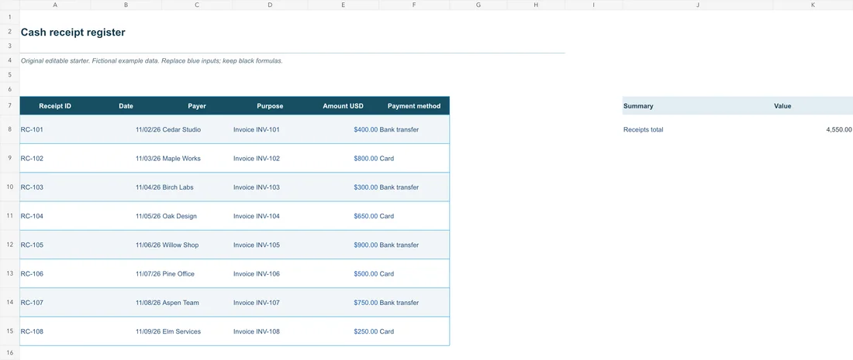Screen dimensions: 853x360
Task: Select payer cell Pine Office
Action: [197, 273]
